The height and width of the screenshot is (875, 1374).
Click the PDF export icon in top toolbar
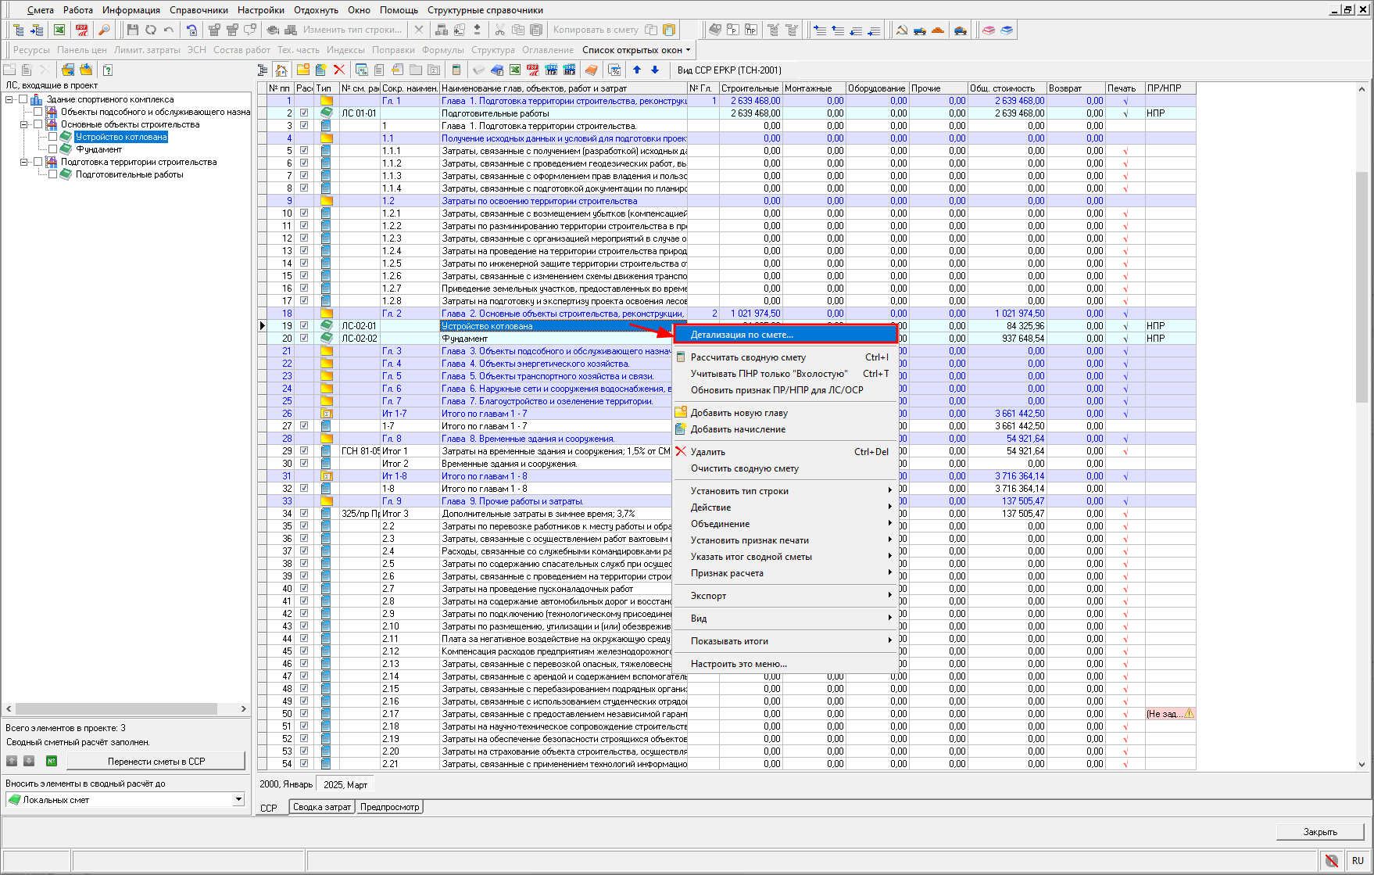[x=81, y=30]
